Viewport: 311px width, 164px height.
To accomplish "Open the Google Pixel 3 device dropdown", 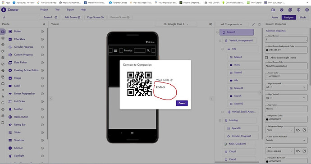I will [x=176, y=24].
